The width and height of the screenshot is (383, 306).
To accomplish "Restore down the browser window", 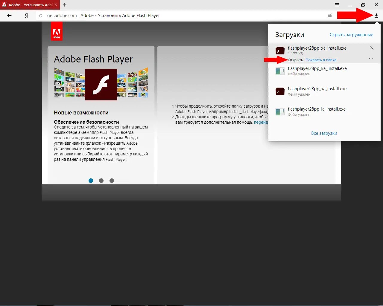I will [363, 5].
